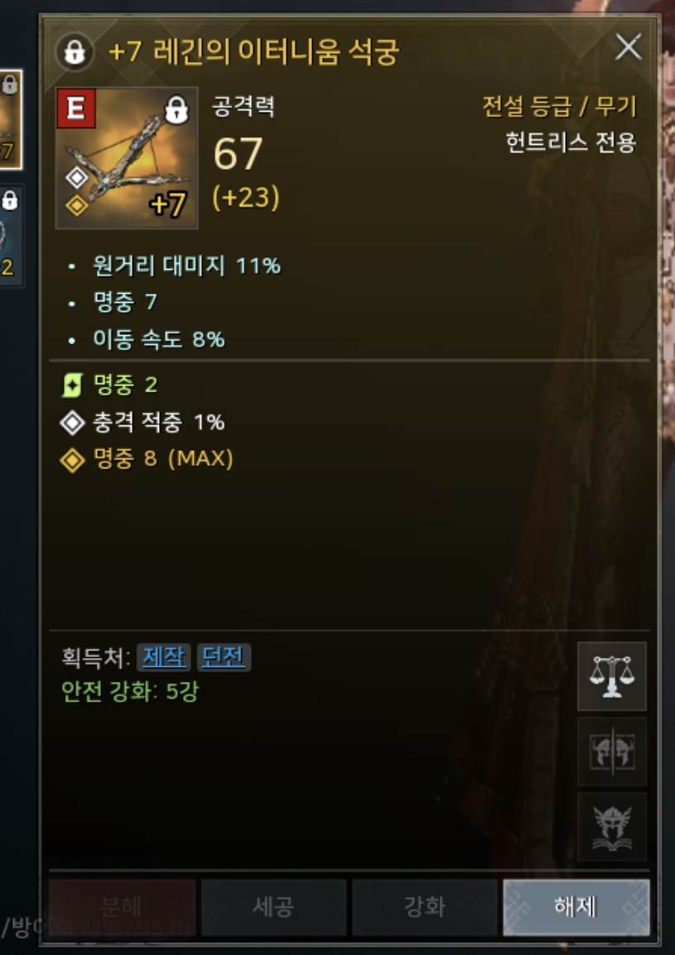Toggle the lock icon beside item title
Viewport: 675px width, 955px height.
75,52
